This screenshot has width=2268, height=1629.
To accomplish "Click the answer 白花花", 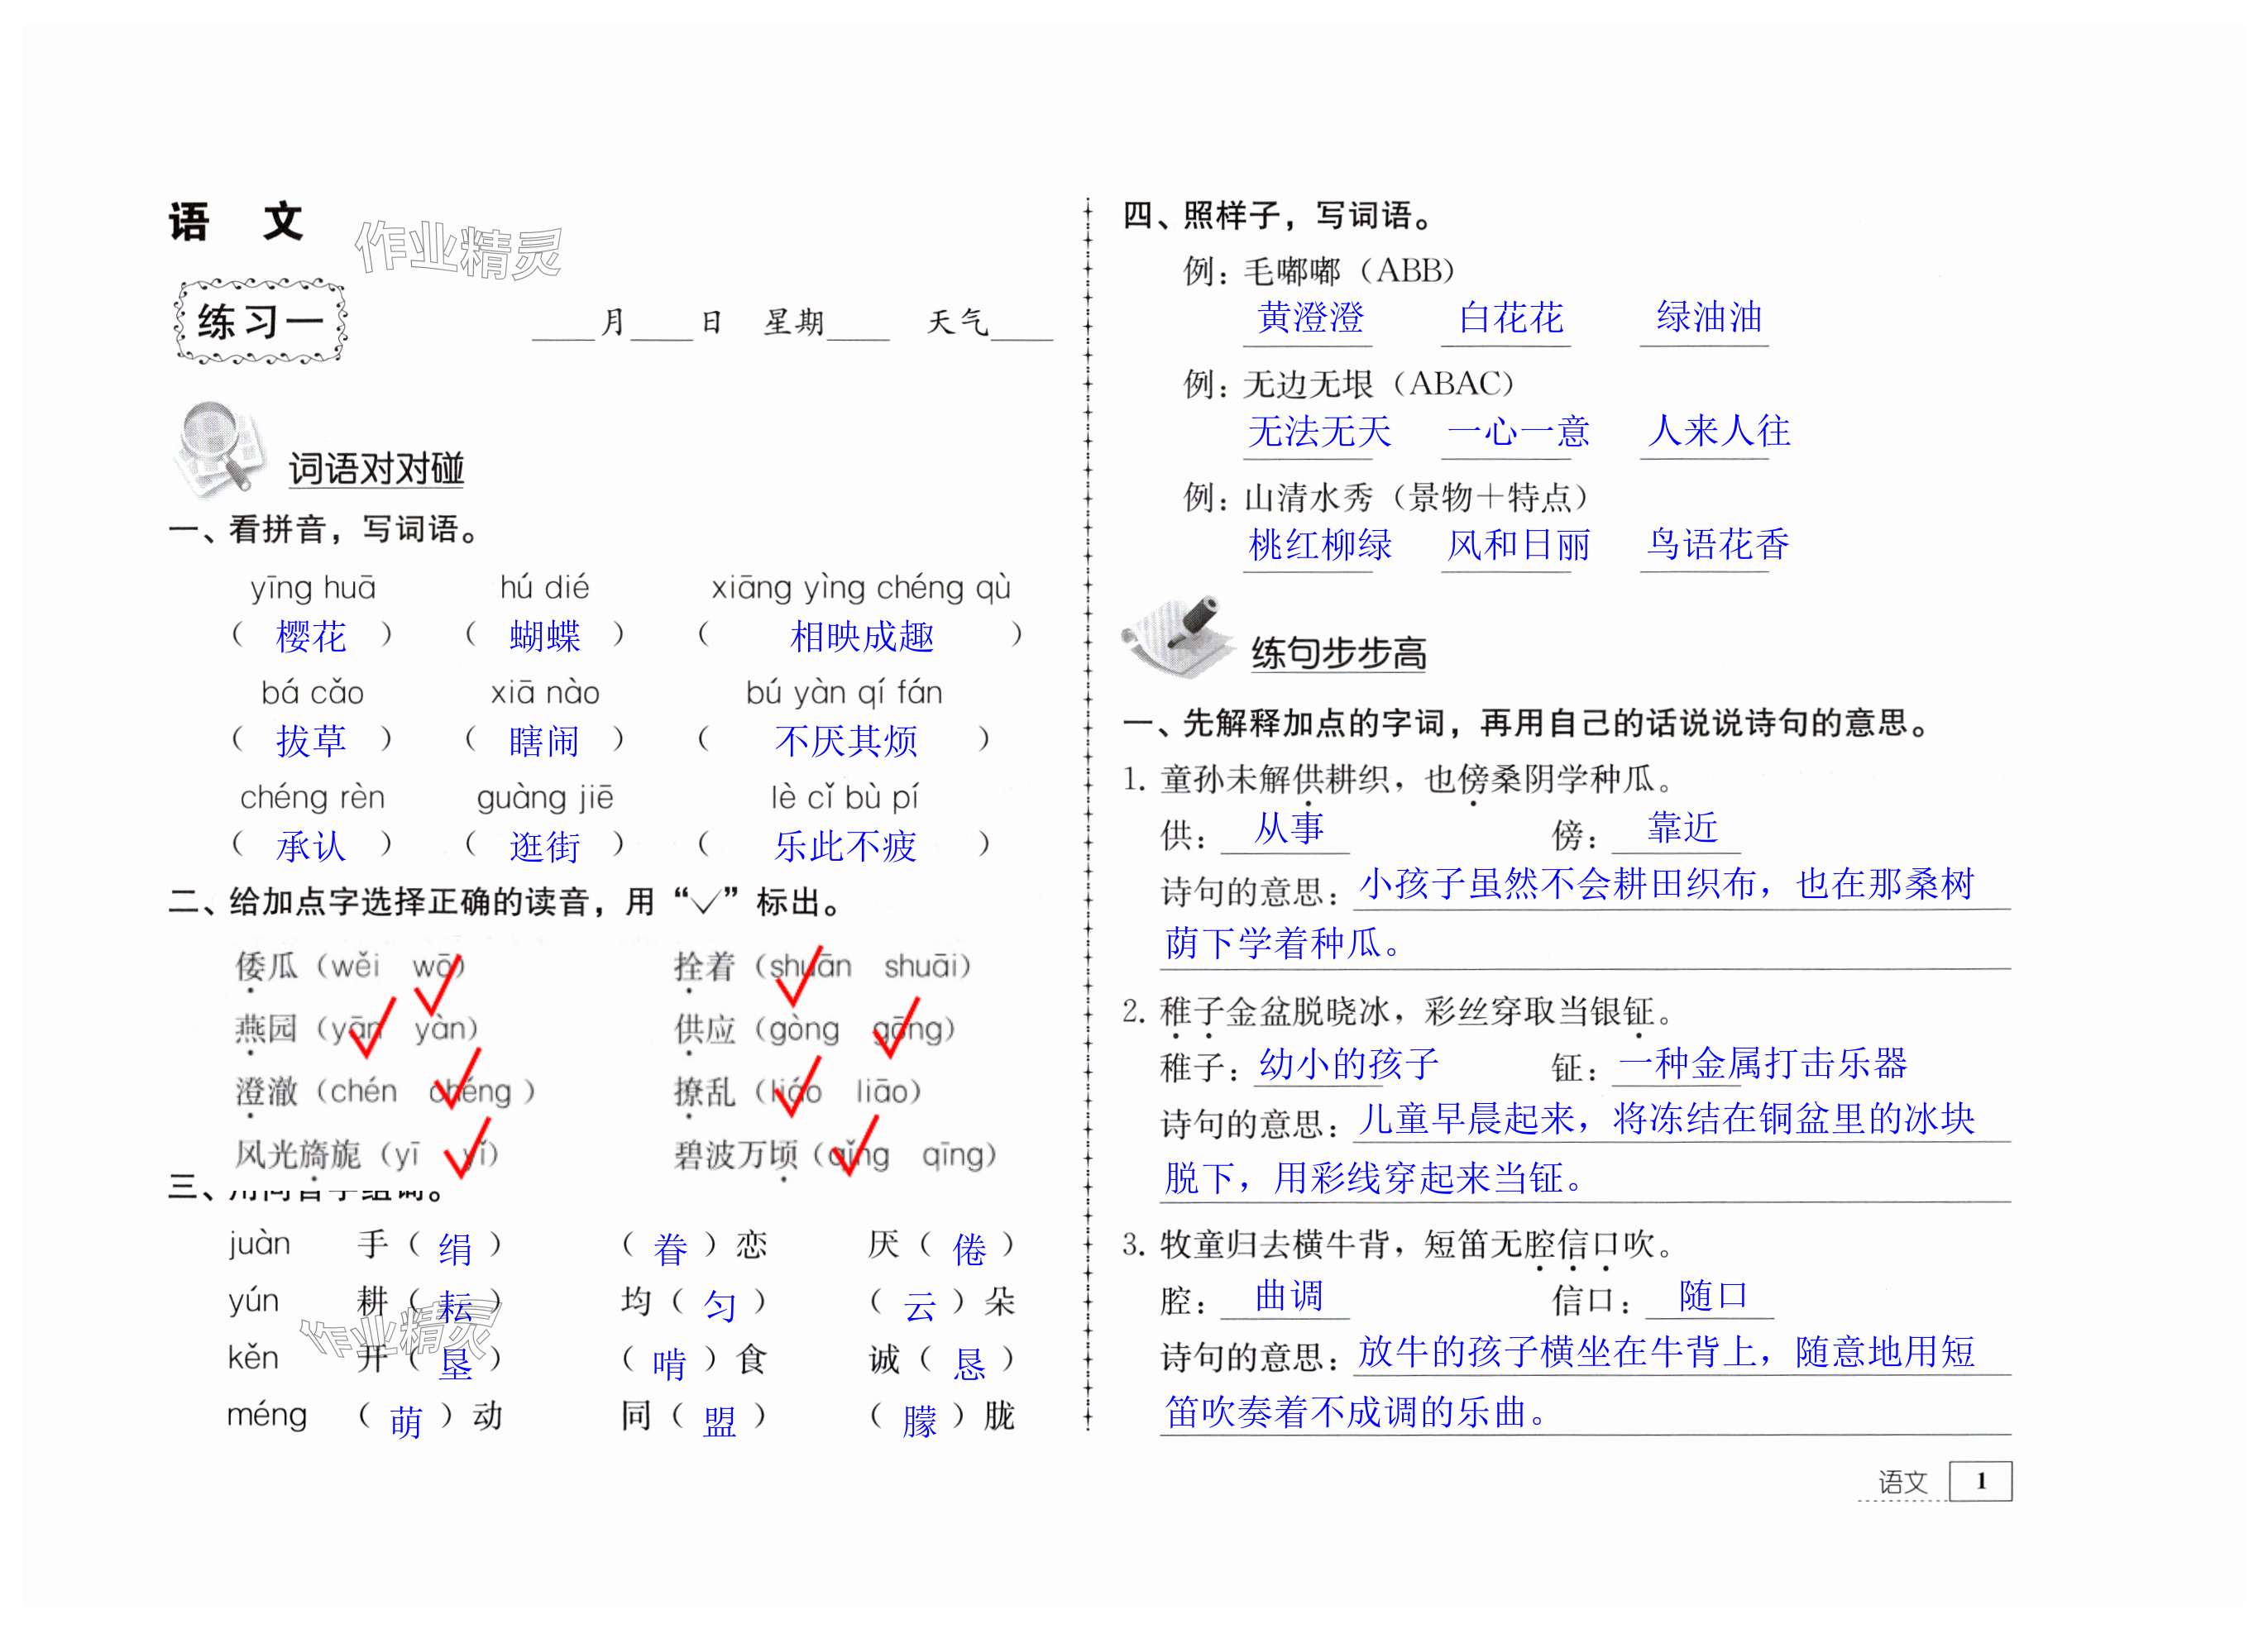I will [x=1510, y=317].
